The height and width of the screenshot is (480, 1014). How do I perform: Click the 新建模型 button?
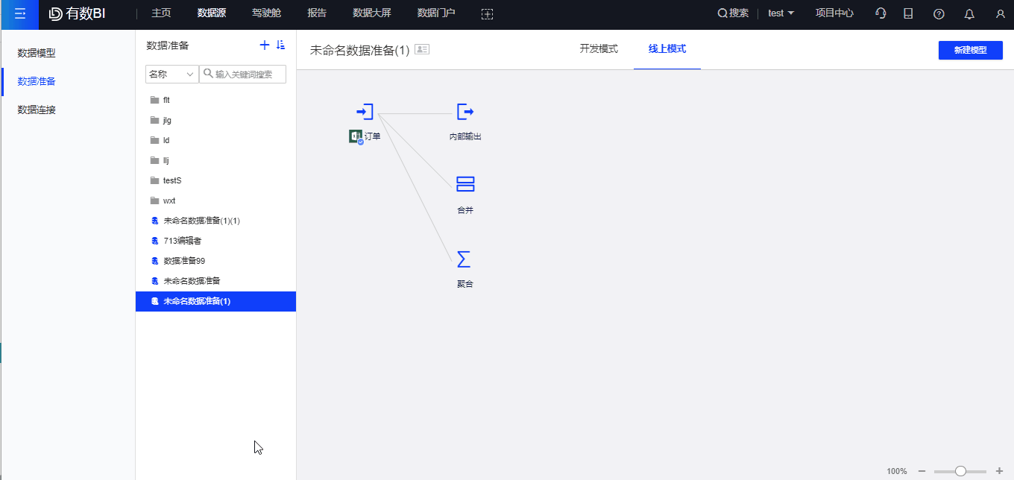point(970,49)
